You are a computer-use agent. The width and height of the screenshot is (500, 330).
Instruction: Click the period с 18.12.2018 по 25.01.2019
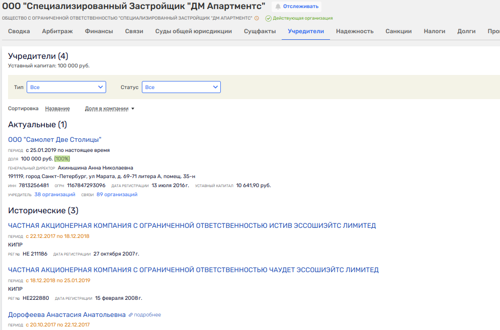[58, 281]
